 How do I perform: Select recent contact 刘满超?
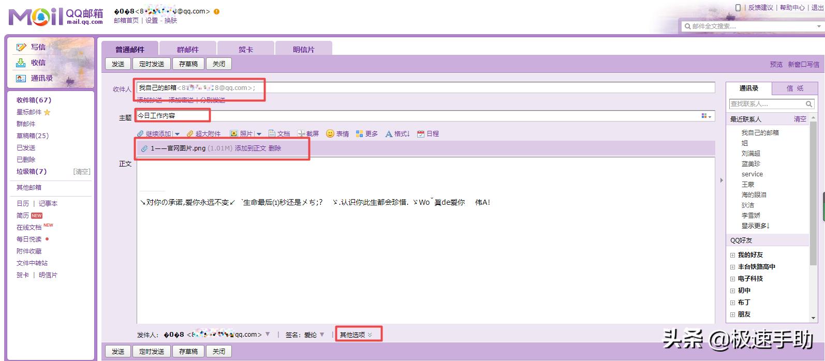[x=751, y=154]
